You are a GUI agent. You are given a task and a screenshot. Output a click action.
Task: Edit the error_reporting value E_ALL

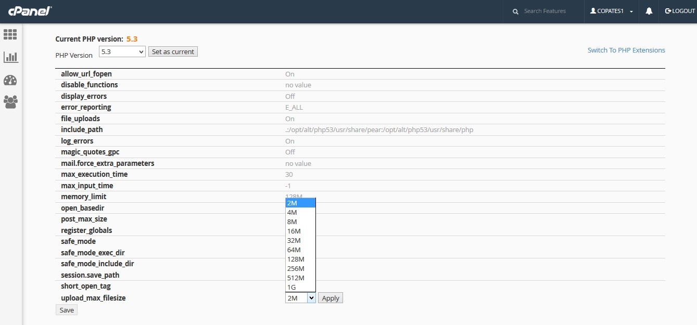click(294, 107)
